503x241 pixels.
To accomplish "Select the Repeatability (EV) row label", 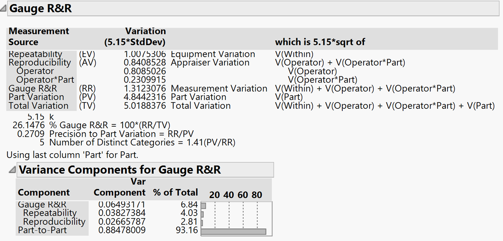I will click(36, 54).
